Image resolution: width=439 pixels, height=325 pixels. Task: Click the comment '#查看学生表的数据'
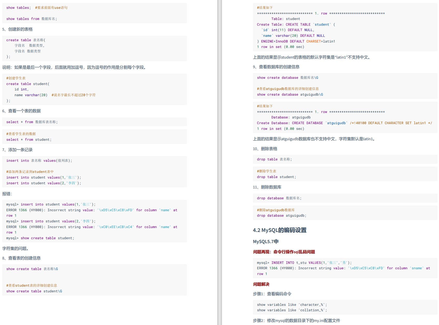(x=21, y=134)
